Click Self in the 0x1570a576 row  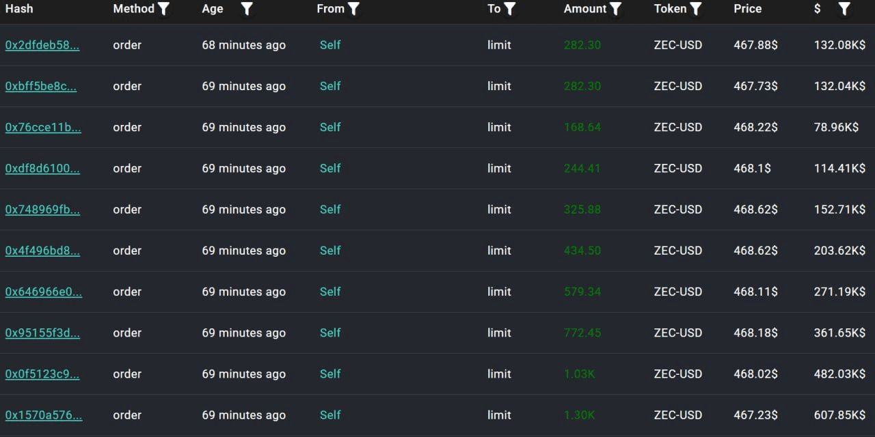[330, 415]
